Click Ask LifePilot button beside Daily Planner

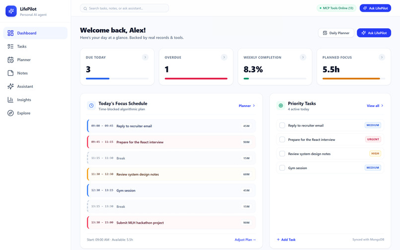374,33
